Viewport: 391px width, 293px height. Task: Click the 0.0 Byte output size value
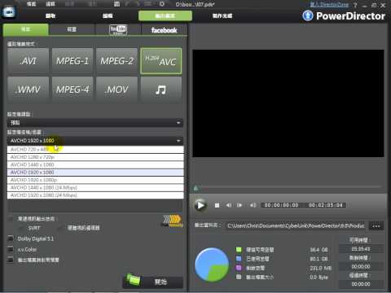(319, 278)
